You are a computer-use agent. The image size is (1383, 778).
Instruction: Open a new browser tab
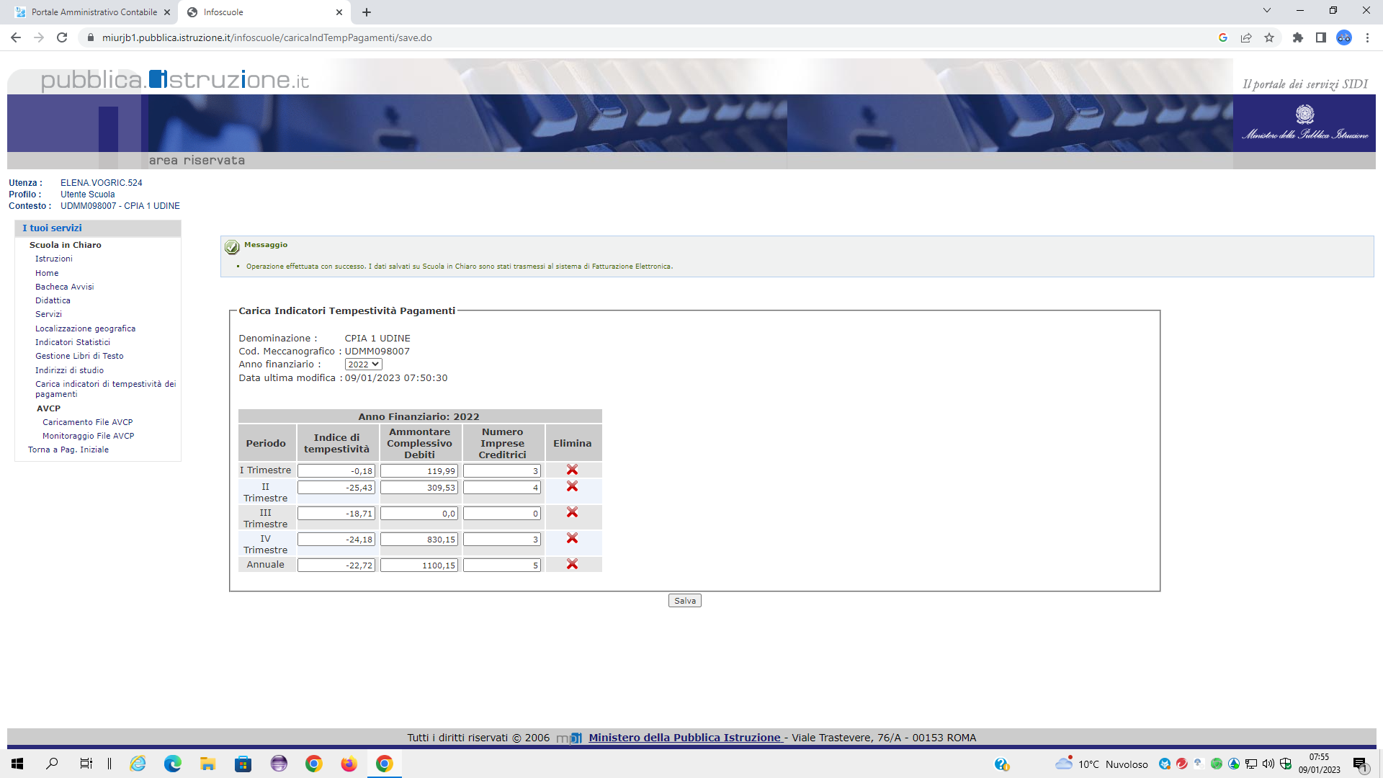pos(367,12)
